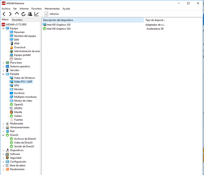Open the Ver menu
This screenshot has height=175, width=204.
click(x=15, y=8)
